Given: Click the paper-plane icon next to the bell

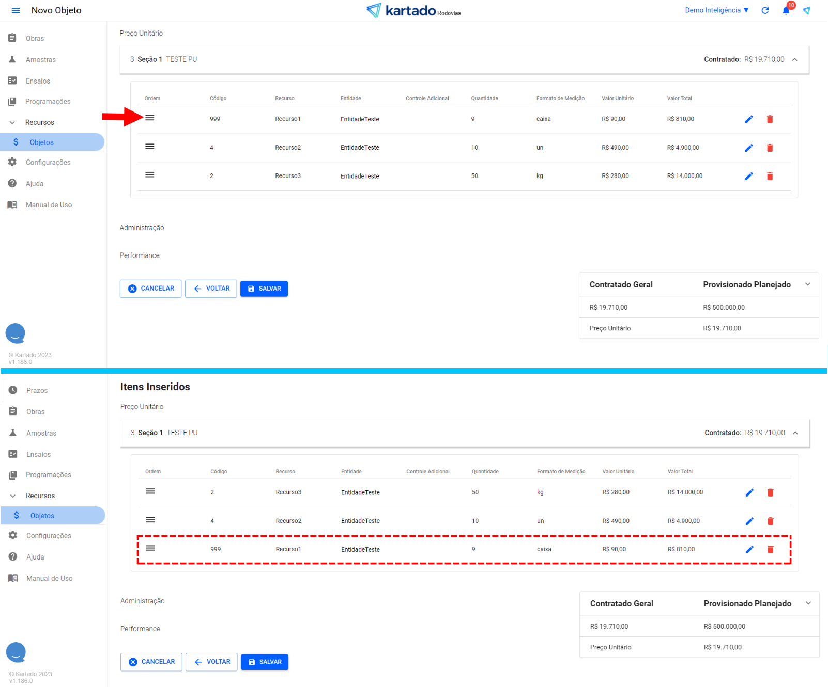Looking at the screenshot, I should coord(806,10).
